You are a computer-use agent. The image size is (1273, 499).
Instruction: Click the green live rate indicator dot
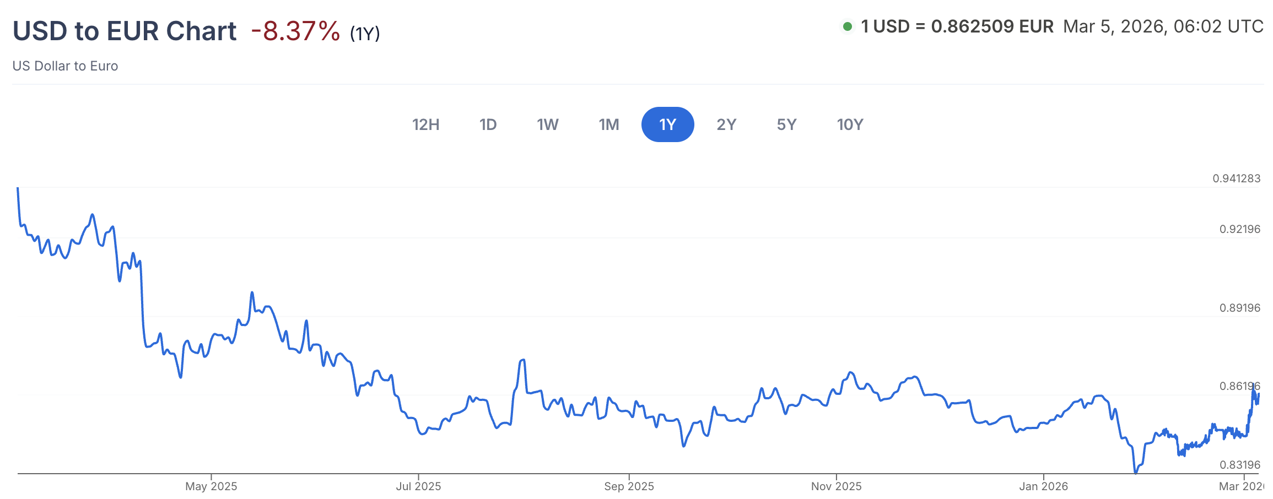(x=848, y=26)
